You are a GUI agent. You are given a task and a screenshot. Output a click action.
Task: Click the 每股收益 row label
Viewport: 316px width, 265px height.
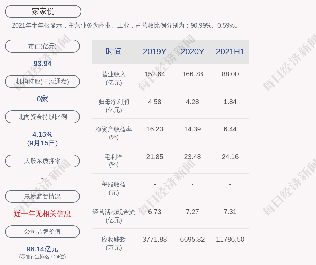[114, 189]
